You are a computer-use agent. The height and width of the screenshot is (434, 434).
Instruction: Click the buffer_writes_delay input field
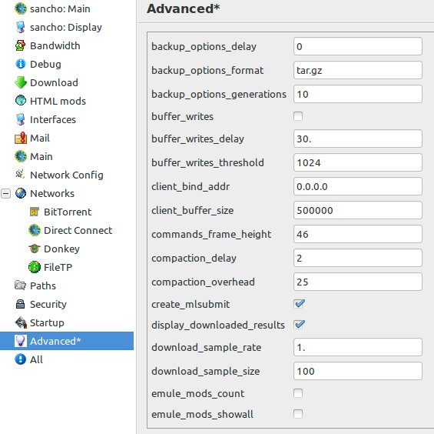358,139
